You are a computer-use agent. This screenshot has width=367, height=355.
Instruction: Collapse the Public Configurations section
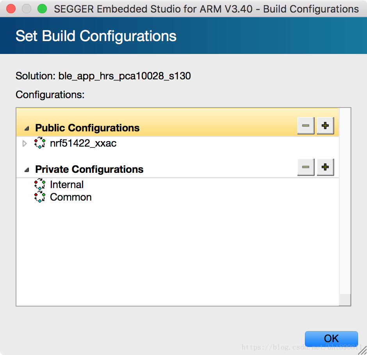27,128
